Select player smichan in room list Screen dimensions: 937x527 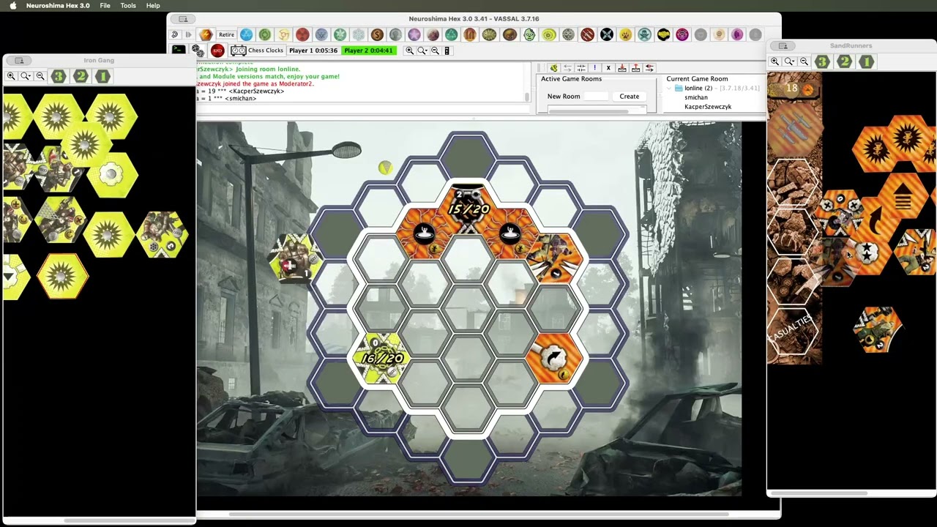[696, 97]
